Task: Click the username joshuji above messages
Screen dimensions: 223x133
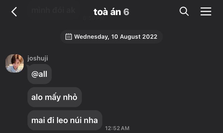Action: [x=38, y=58]
